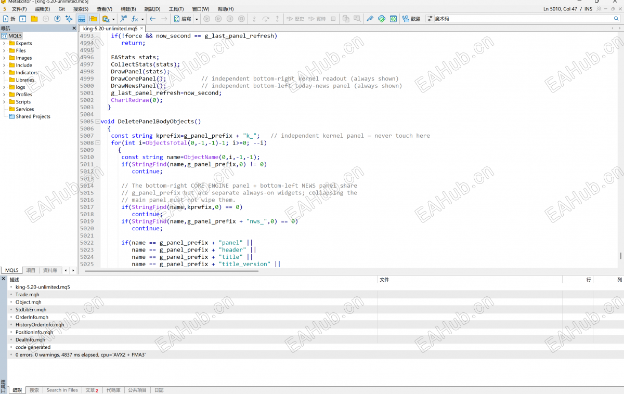Open the 文章 articles toolbox tab
Viewport: 624px width, 394px height.
tap(92, 390)
